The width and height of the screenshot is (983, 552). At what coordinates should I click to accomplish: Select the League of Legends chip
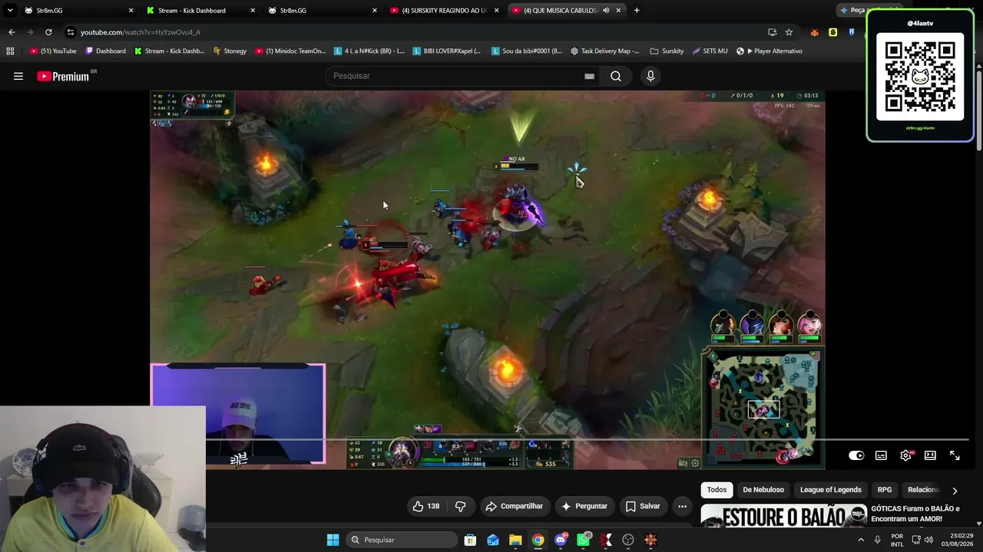(x=831, y=490)
